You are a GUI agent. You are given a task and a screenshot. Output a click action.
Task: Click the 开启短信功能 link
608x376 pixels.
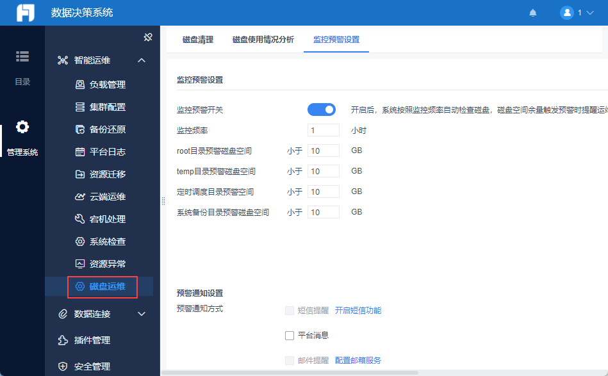pos(358,311)
